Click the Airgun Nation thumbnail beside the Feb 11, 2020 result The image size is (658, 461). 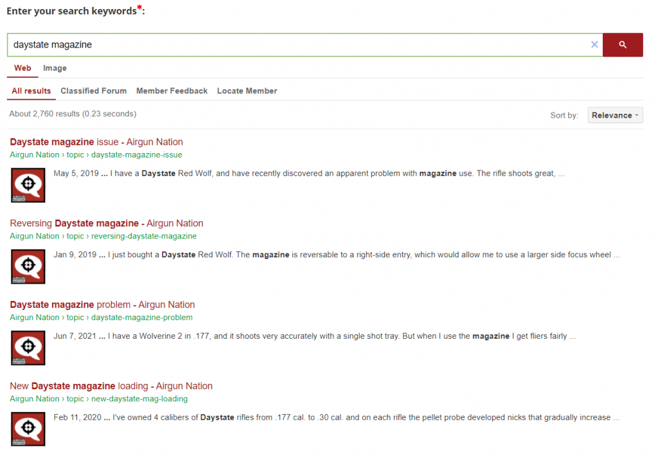(28, 429)
